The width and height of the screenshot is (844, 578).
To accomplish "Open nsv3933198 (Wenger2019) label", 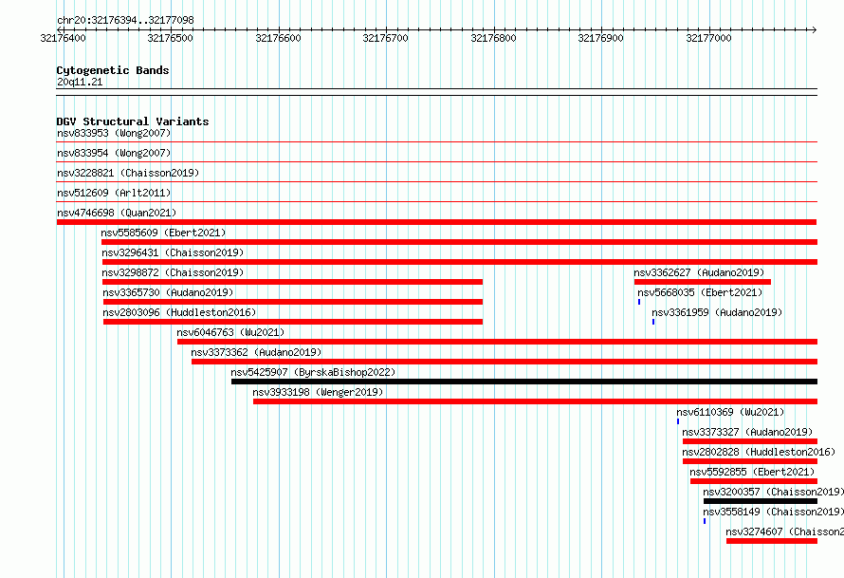I will [318, 392].
